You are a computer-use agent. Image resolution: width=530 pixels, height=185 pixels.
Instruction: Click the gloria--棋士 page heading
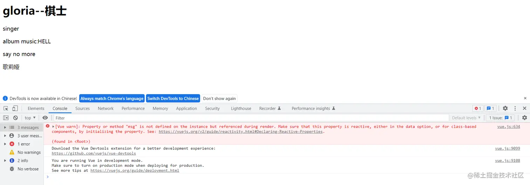(35, 11)
